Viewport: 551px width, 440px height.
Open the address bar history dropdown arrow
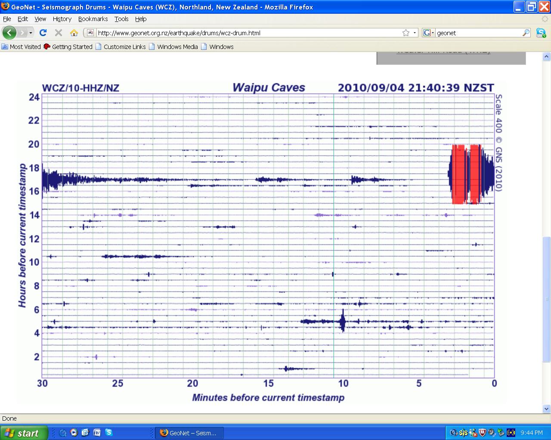415,33
